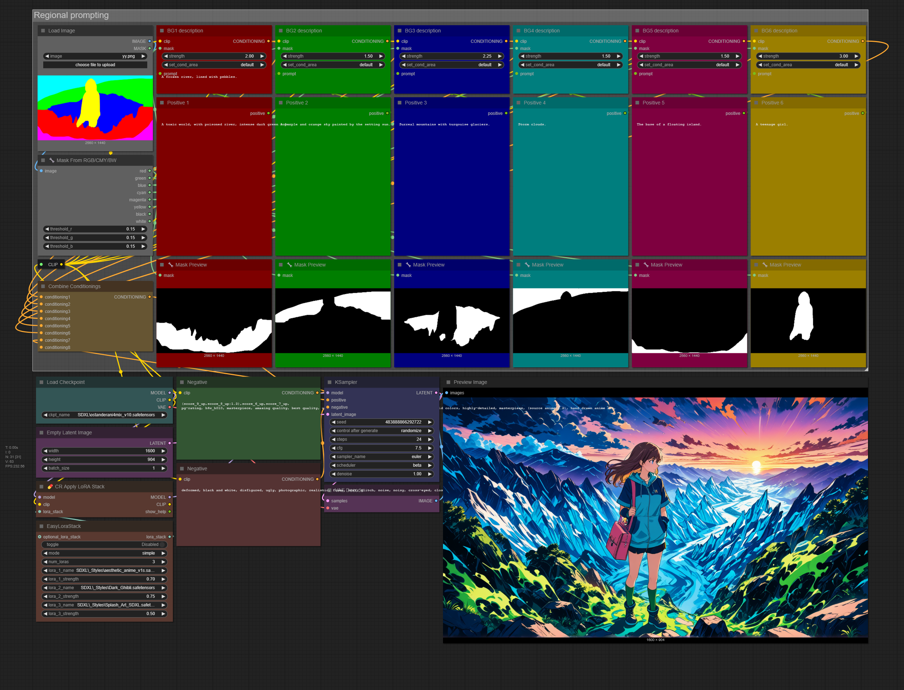Click wrench icon on red Mask Preview node
The height and width of the screenshot is (690, 904).
click(x=170, y=264)
